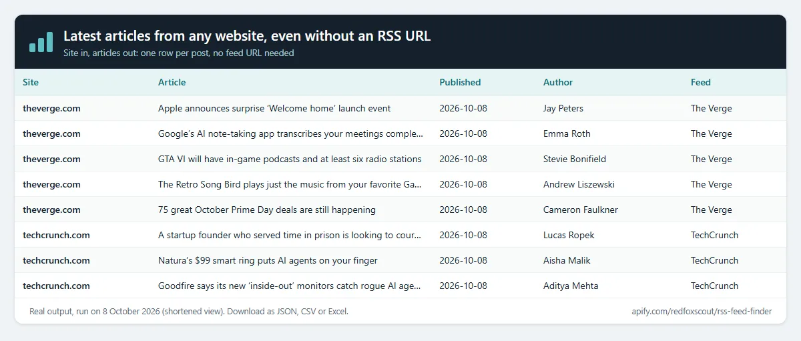
Task: Open the Retro Song Bird article
Action: (290, 184)
